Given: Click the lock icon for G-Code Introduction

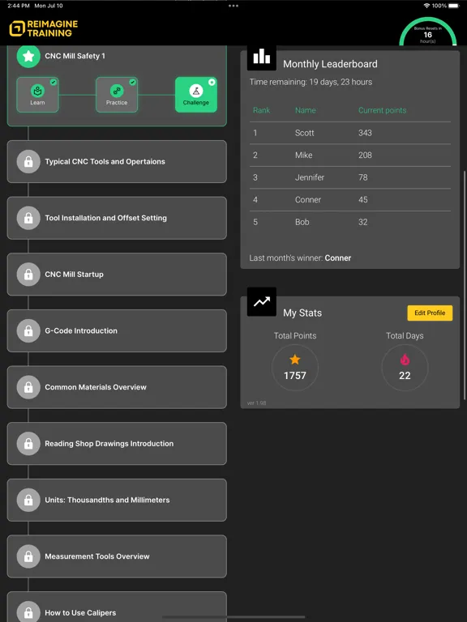Looking at the screenshot, I should pyautogui.click(x=28, y=330).
